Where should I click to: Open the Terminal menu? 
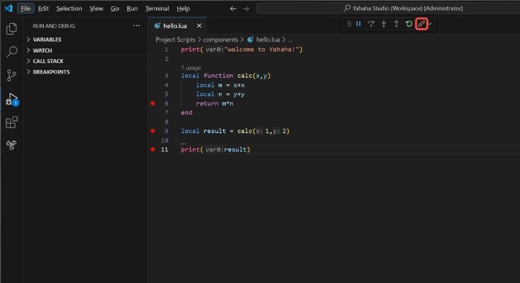pos(157,9)
